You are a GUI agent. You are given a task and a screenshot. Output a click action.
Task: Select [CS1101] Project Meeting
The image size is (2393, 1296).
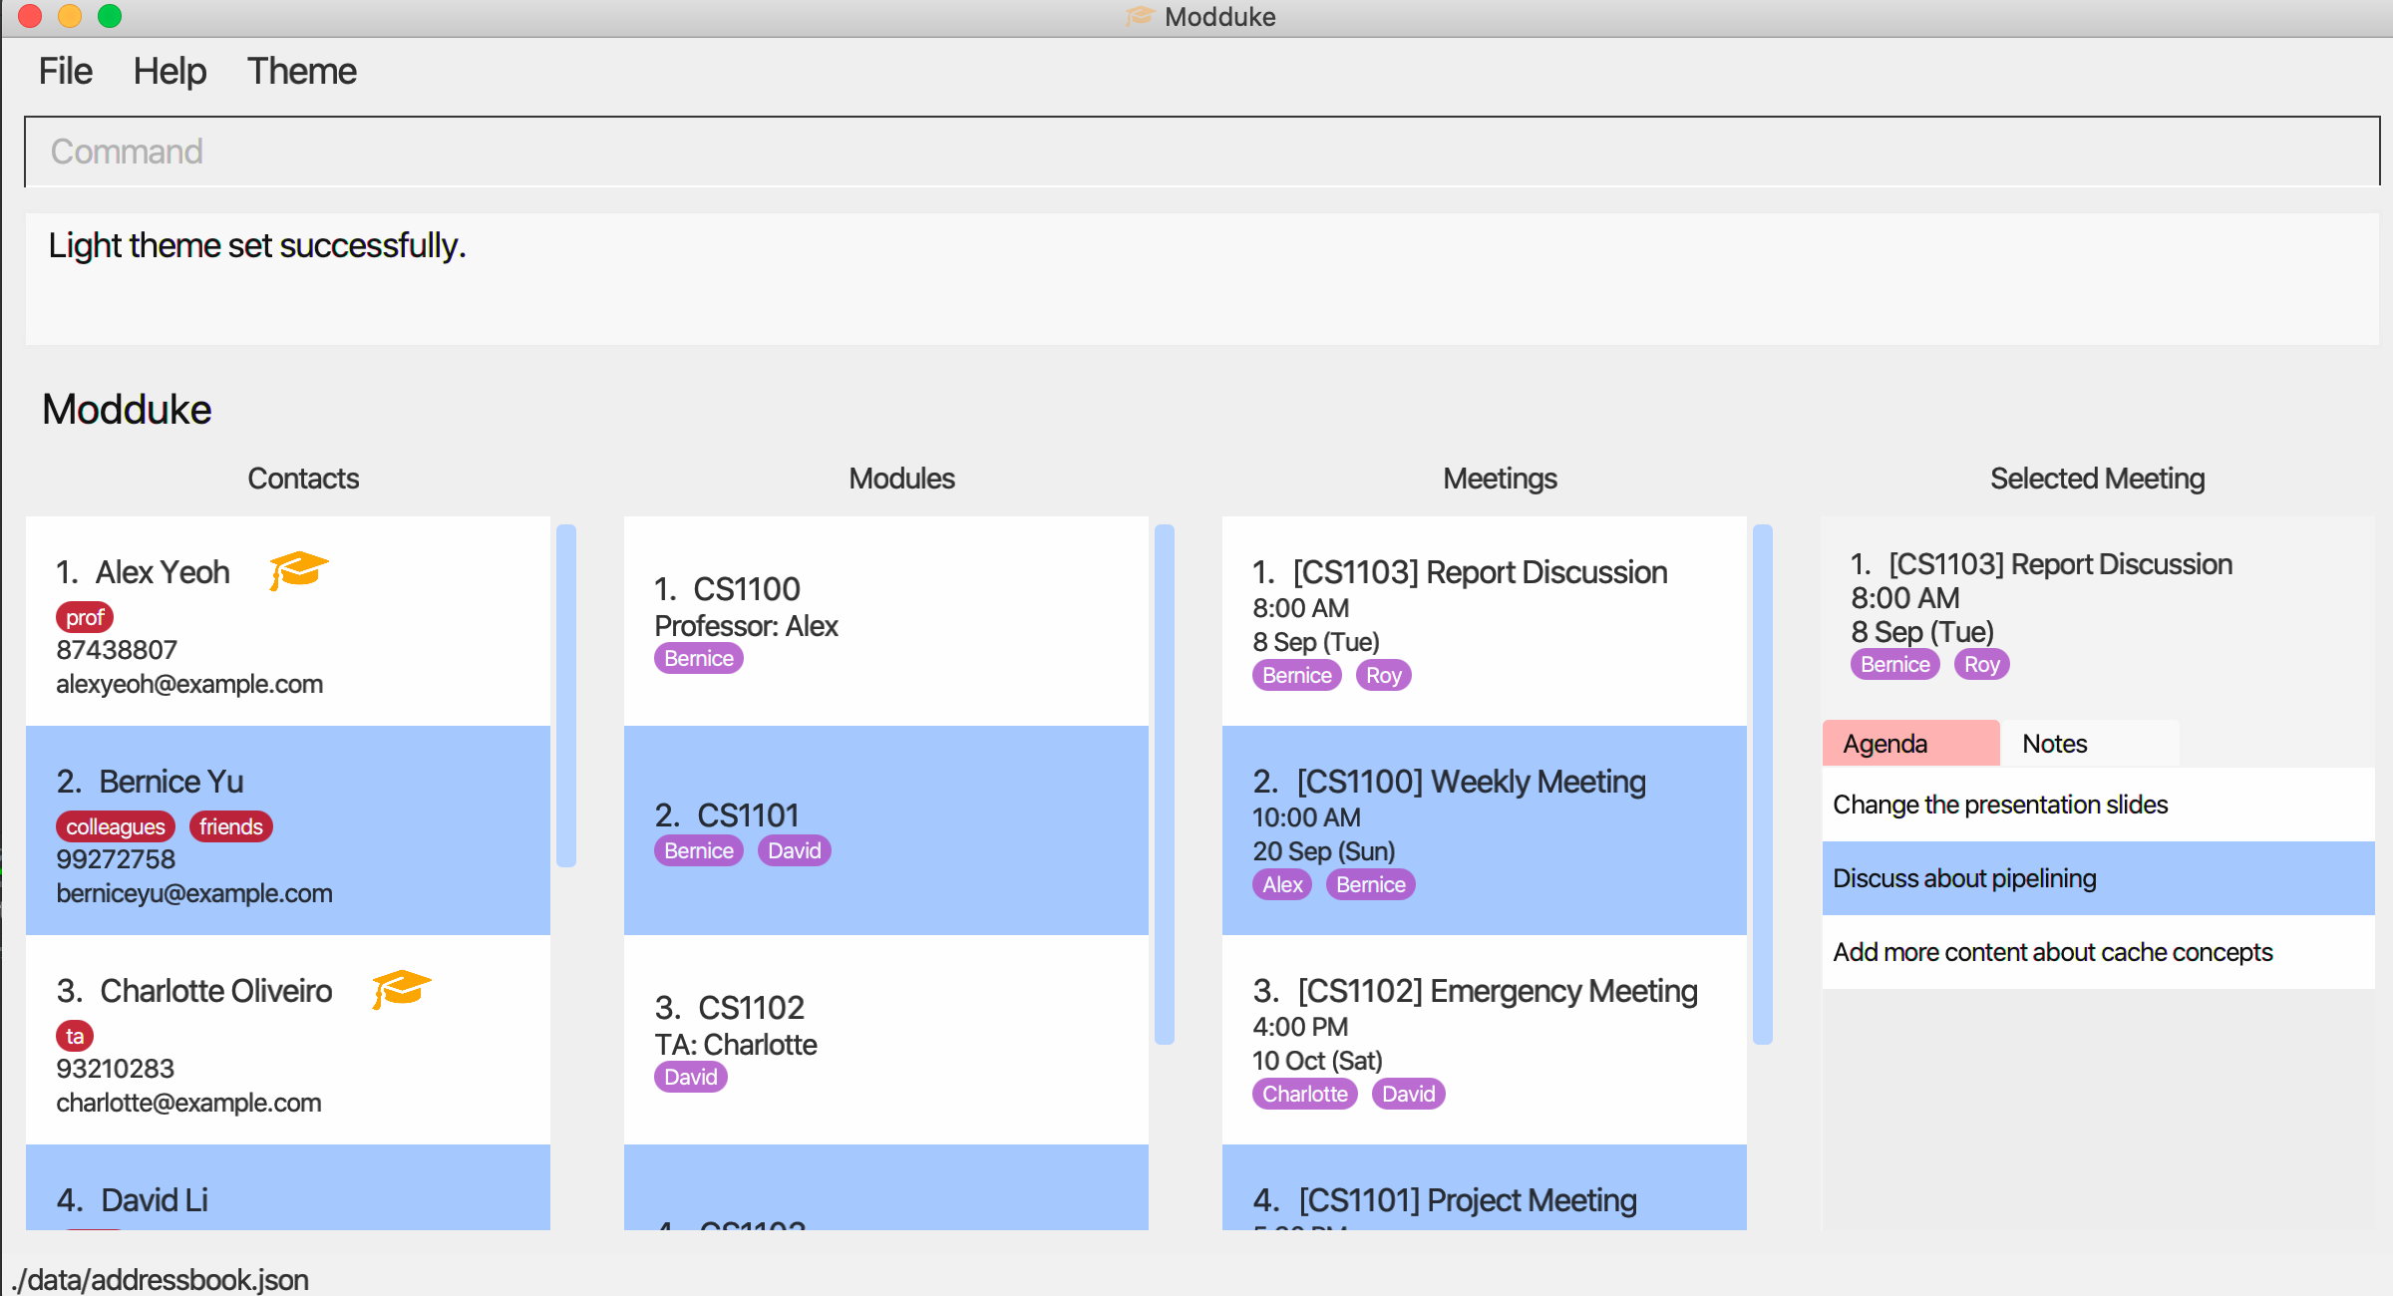tap(1484, 1187)
